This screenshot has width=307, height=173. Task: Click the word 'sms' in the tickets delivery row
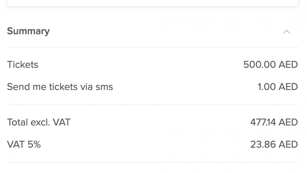(x=104, y=87)
